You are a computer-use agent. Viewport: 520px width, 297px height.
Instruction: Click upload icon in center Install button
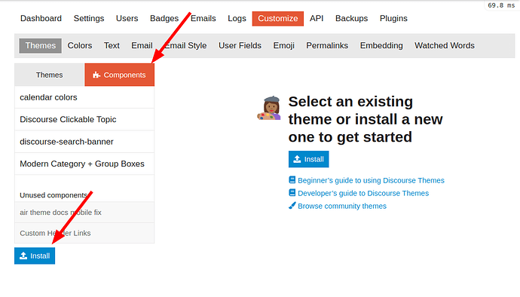[x=297, y=159]
